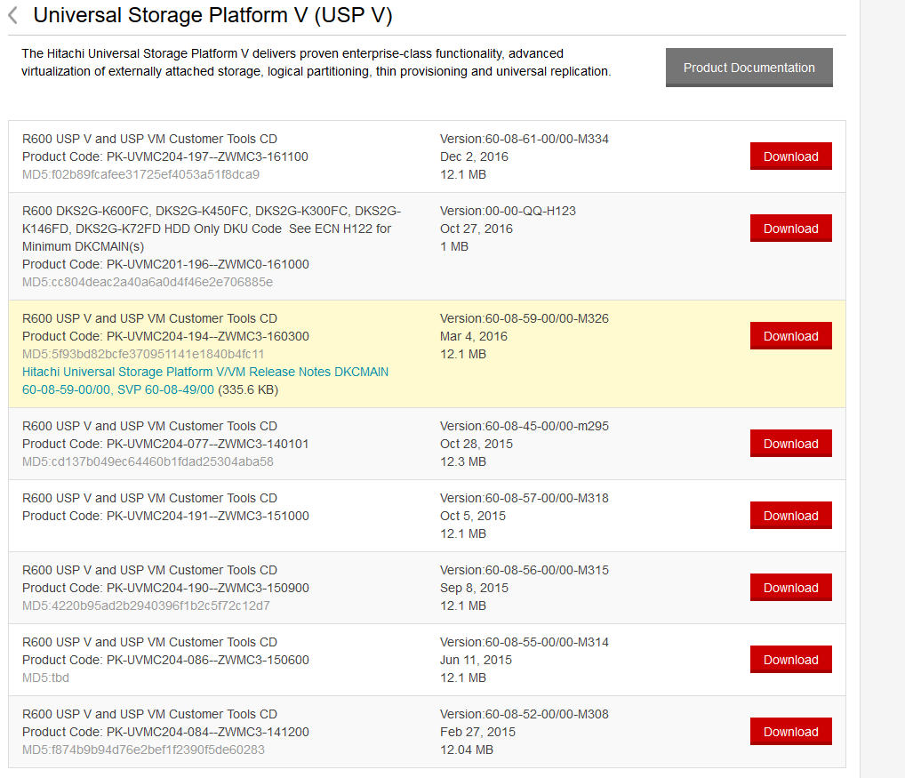This screenshot has height=778, width=905.
Task: Select the entry with Product Code PK-UVMC204-191--ZWMC3-151000
Action: pyautogui.click(x=164, y=516)
